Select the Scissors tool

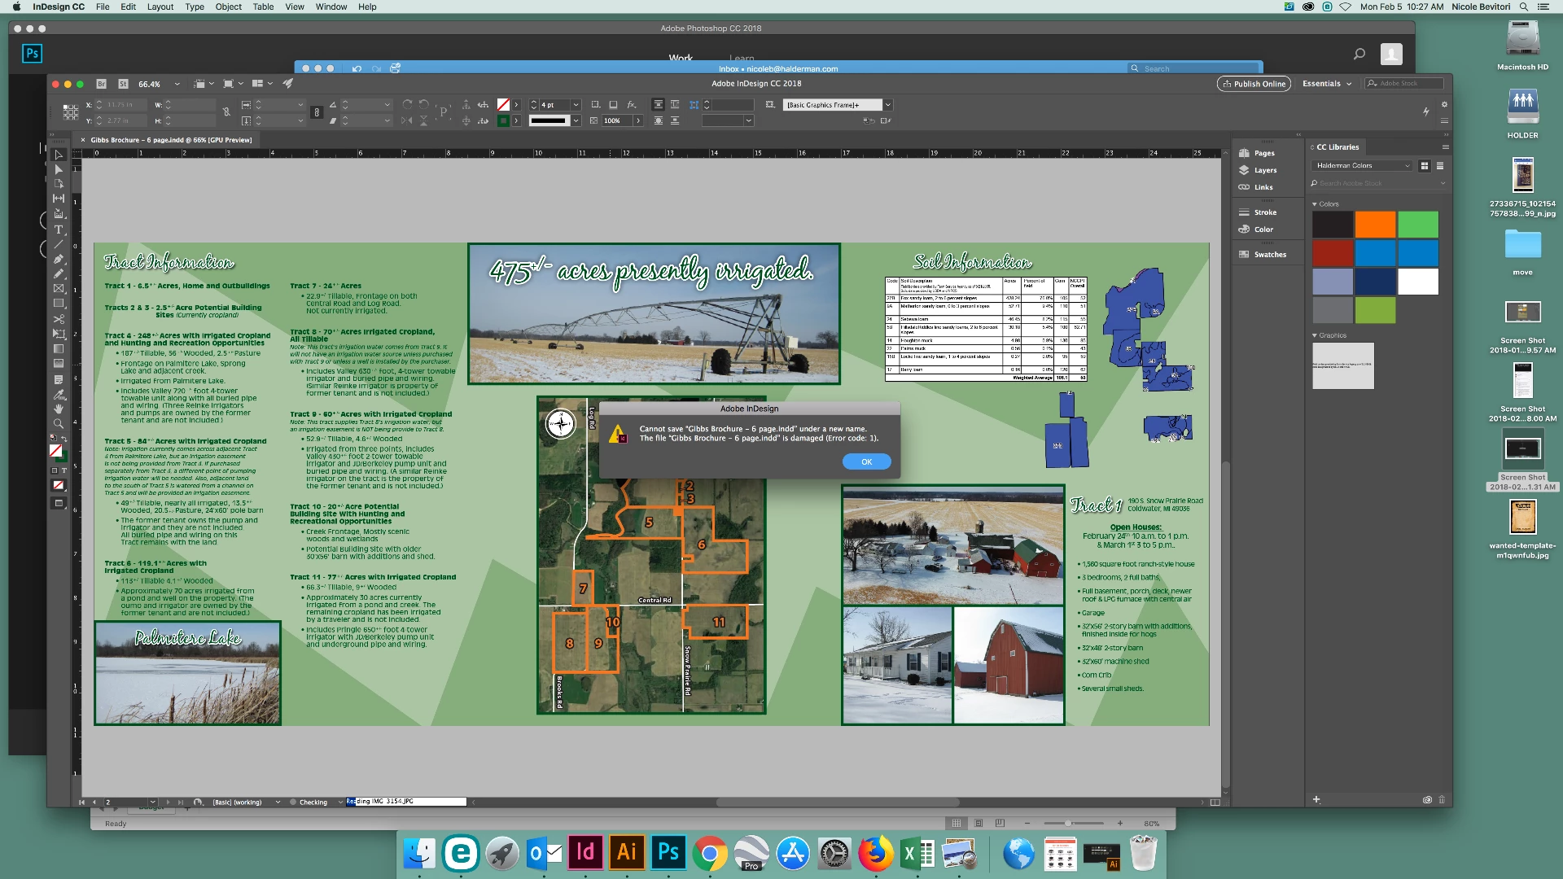[59, 318]
